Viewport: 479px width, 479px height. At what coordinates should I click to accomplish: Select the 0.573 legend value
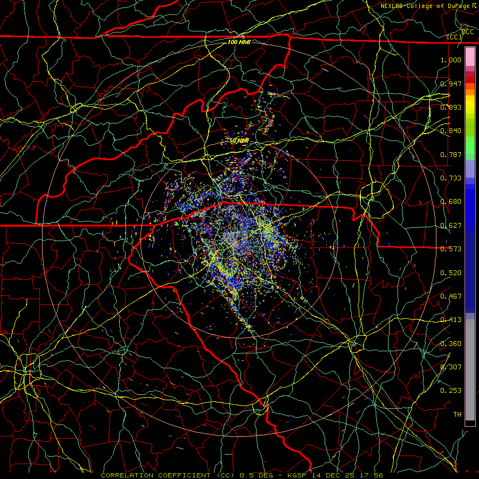(x=451, y=249)
